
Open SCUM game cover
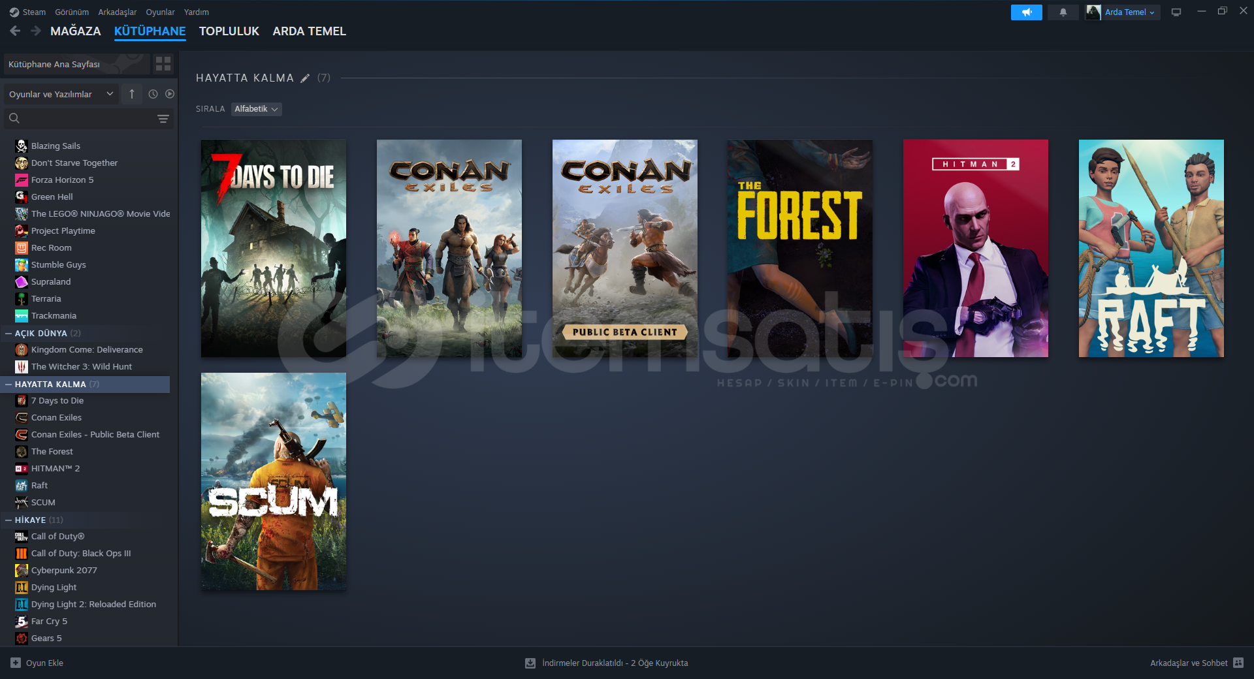pos(274,481)
